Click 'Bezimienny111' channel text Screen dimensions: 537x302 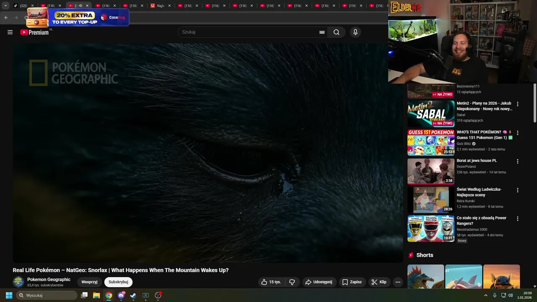coord(468,86)
